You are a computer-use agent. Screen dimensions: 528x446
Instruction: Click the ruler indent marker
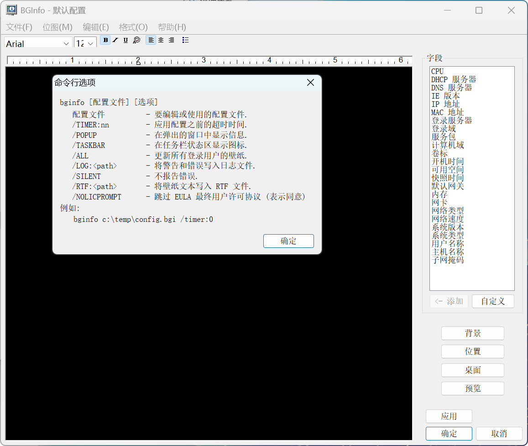(138, 62)
